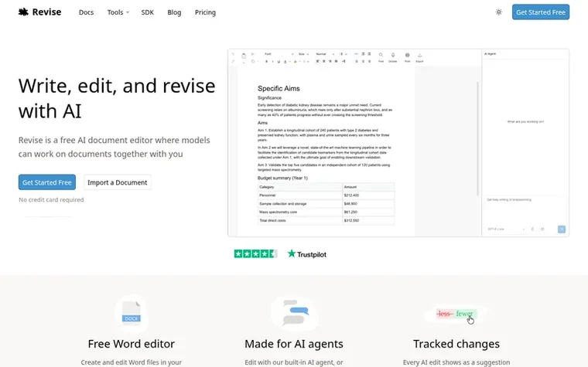This screenshot has height=367, width=588.
Task: Open the highlight color picker
Action: [296, 61]
